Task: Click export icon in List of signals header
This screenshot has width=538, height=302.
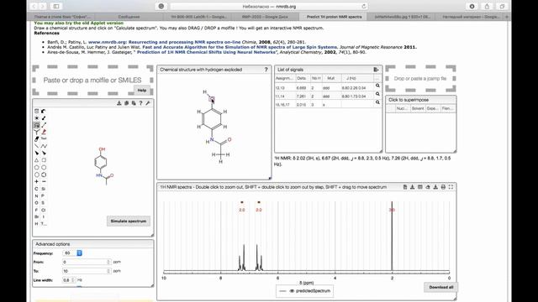Action: point(376,70)
